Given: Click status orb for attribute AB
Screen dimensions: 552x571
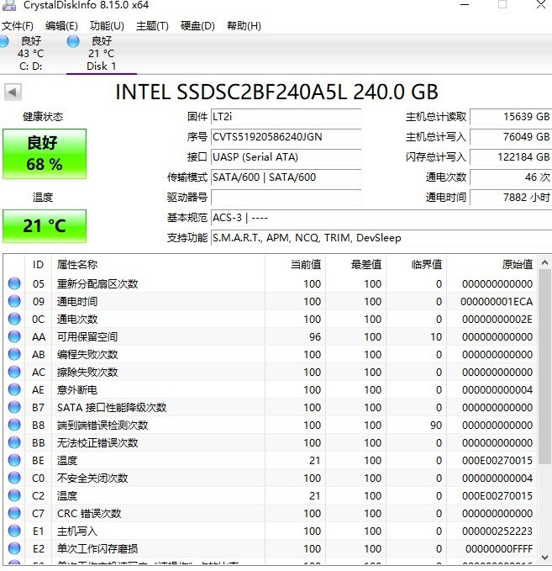Looking at the screenshot, I should click(x=14, y=354).
